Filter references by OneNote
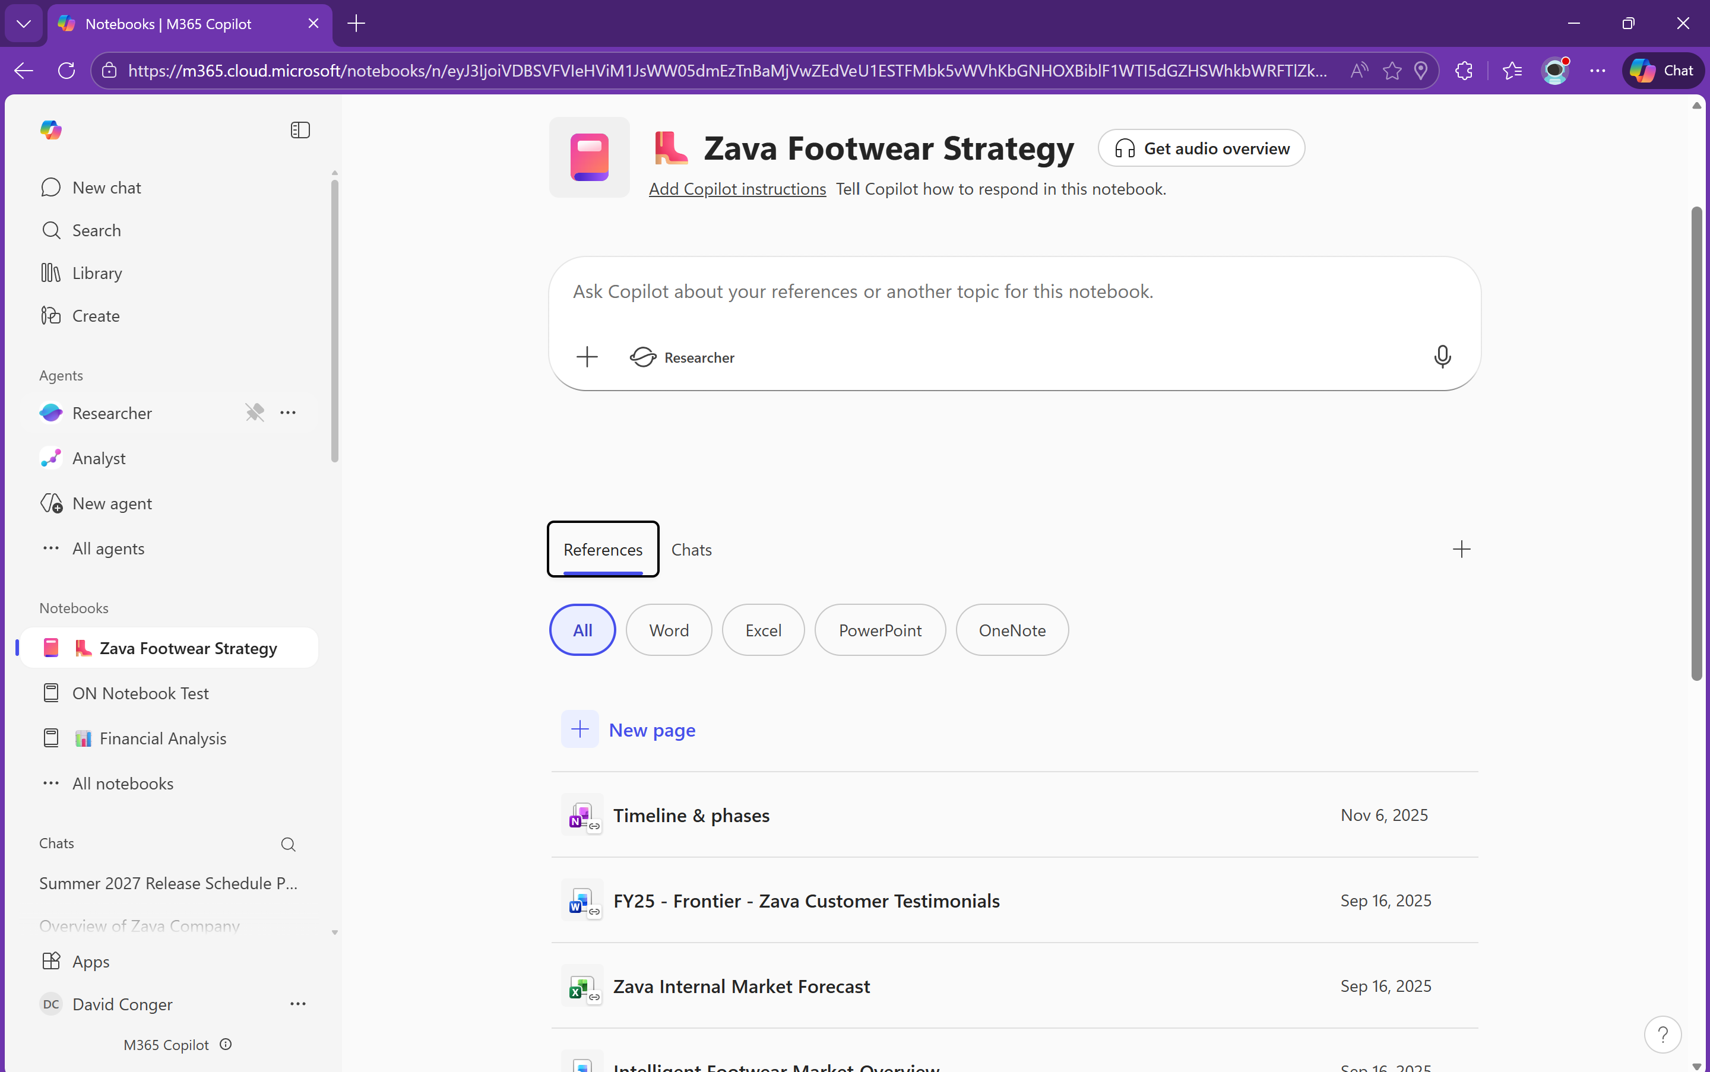Image resolution: width=1710 pixels, height=1072 pixels. [x=1012, y=630]
